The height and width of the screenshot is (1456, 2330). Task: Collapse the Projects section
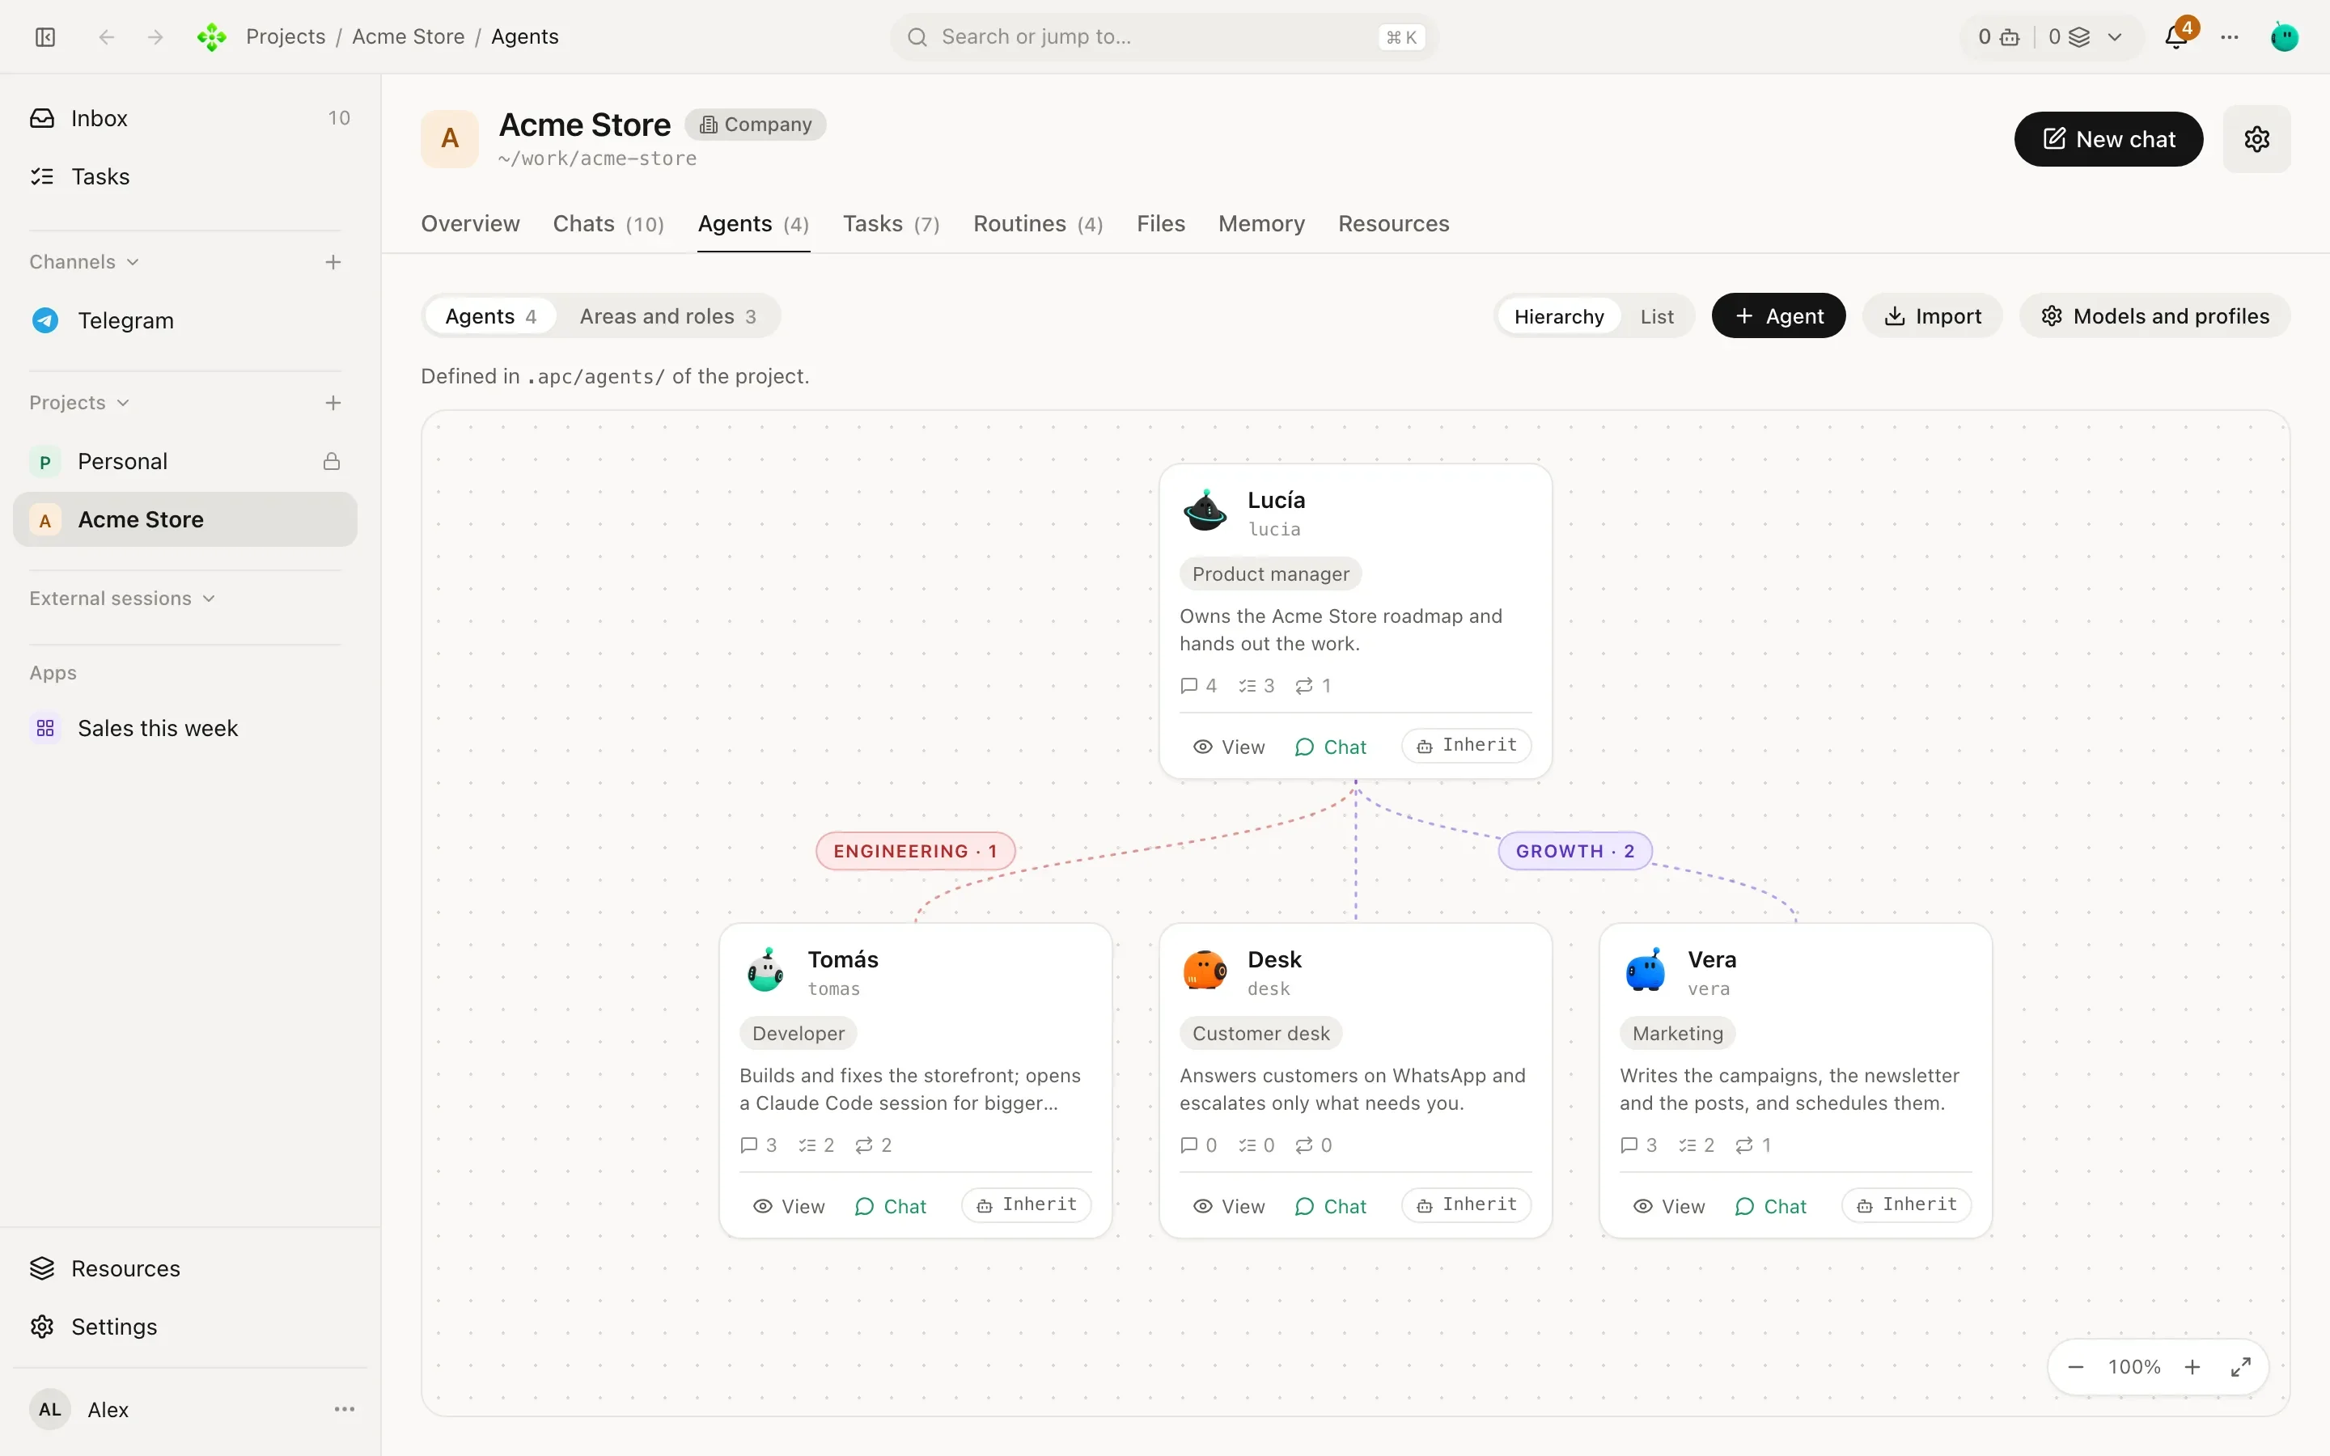[x=79, y=403]
